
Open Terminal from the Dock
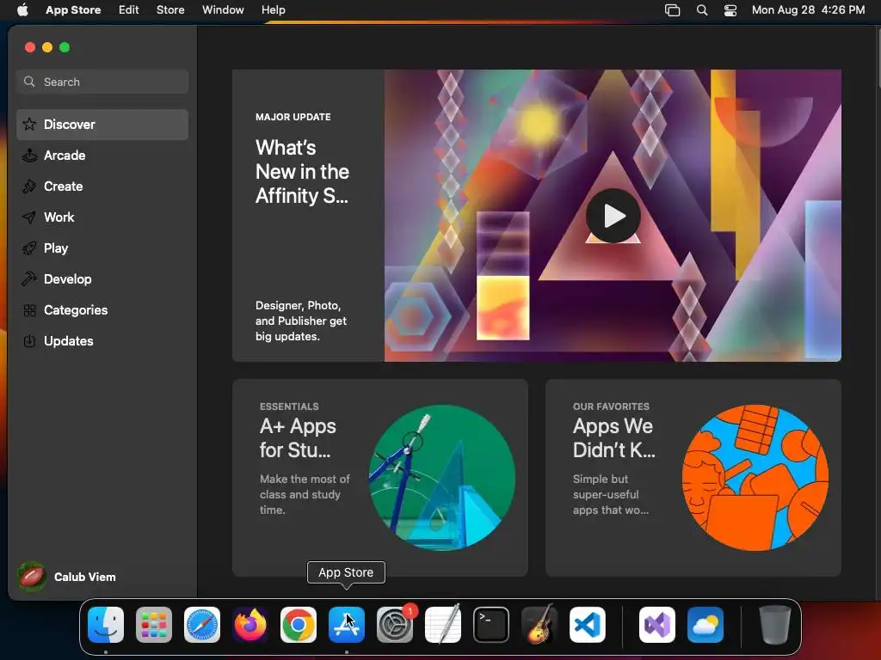click(x=491, y=625)
